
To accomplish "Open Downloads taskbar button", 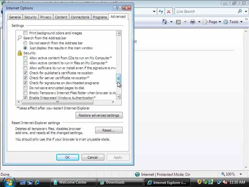I will pos(120,182).
